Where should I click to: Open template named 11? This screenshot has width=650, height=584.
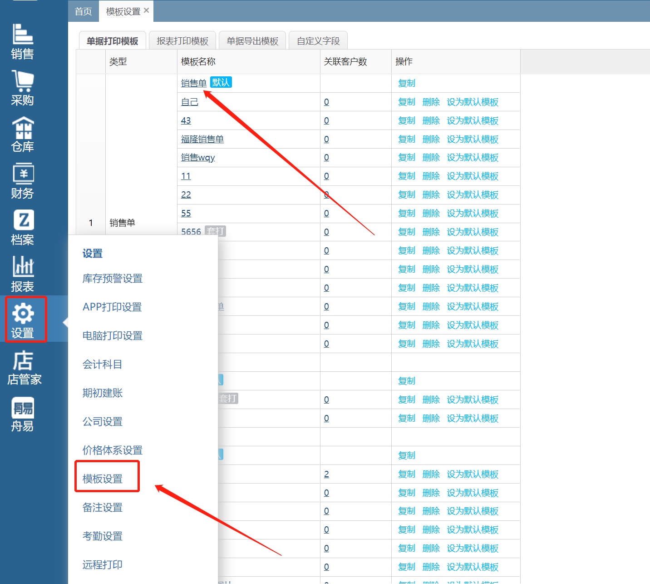186,176
